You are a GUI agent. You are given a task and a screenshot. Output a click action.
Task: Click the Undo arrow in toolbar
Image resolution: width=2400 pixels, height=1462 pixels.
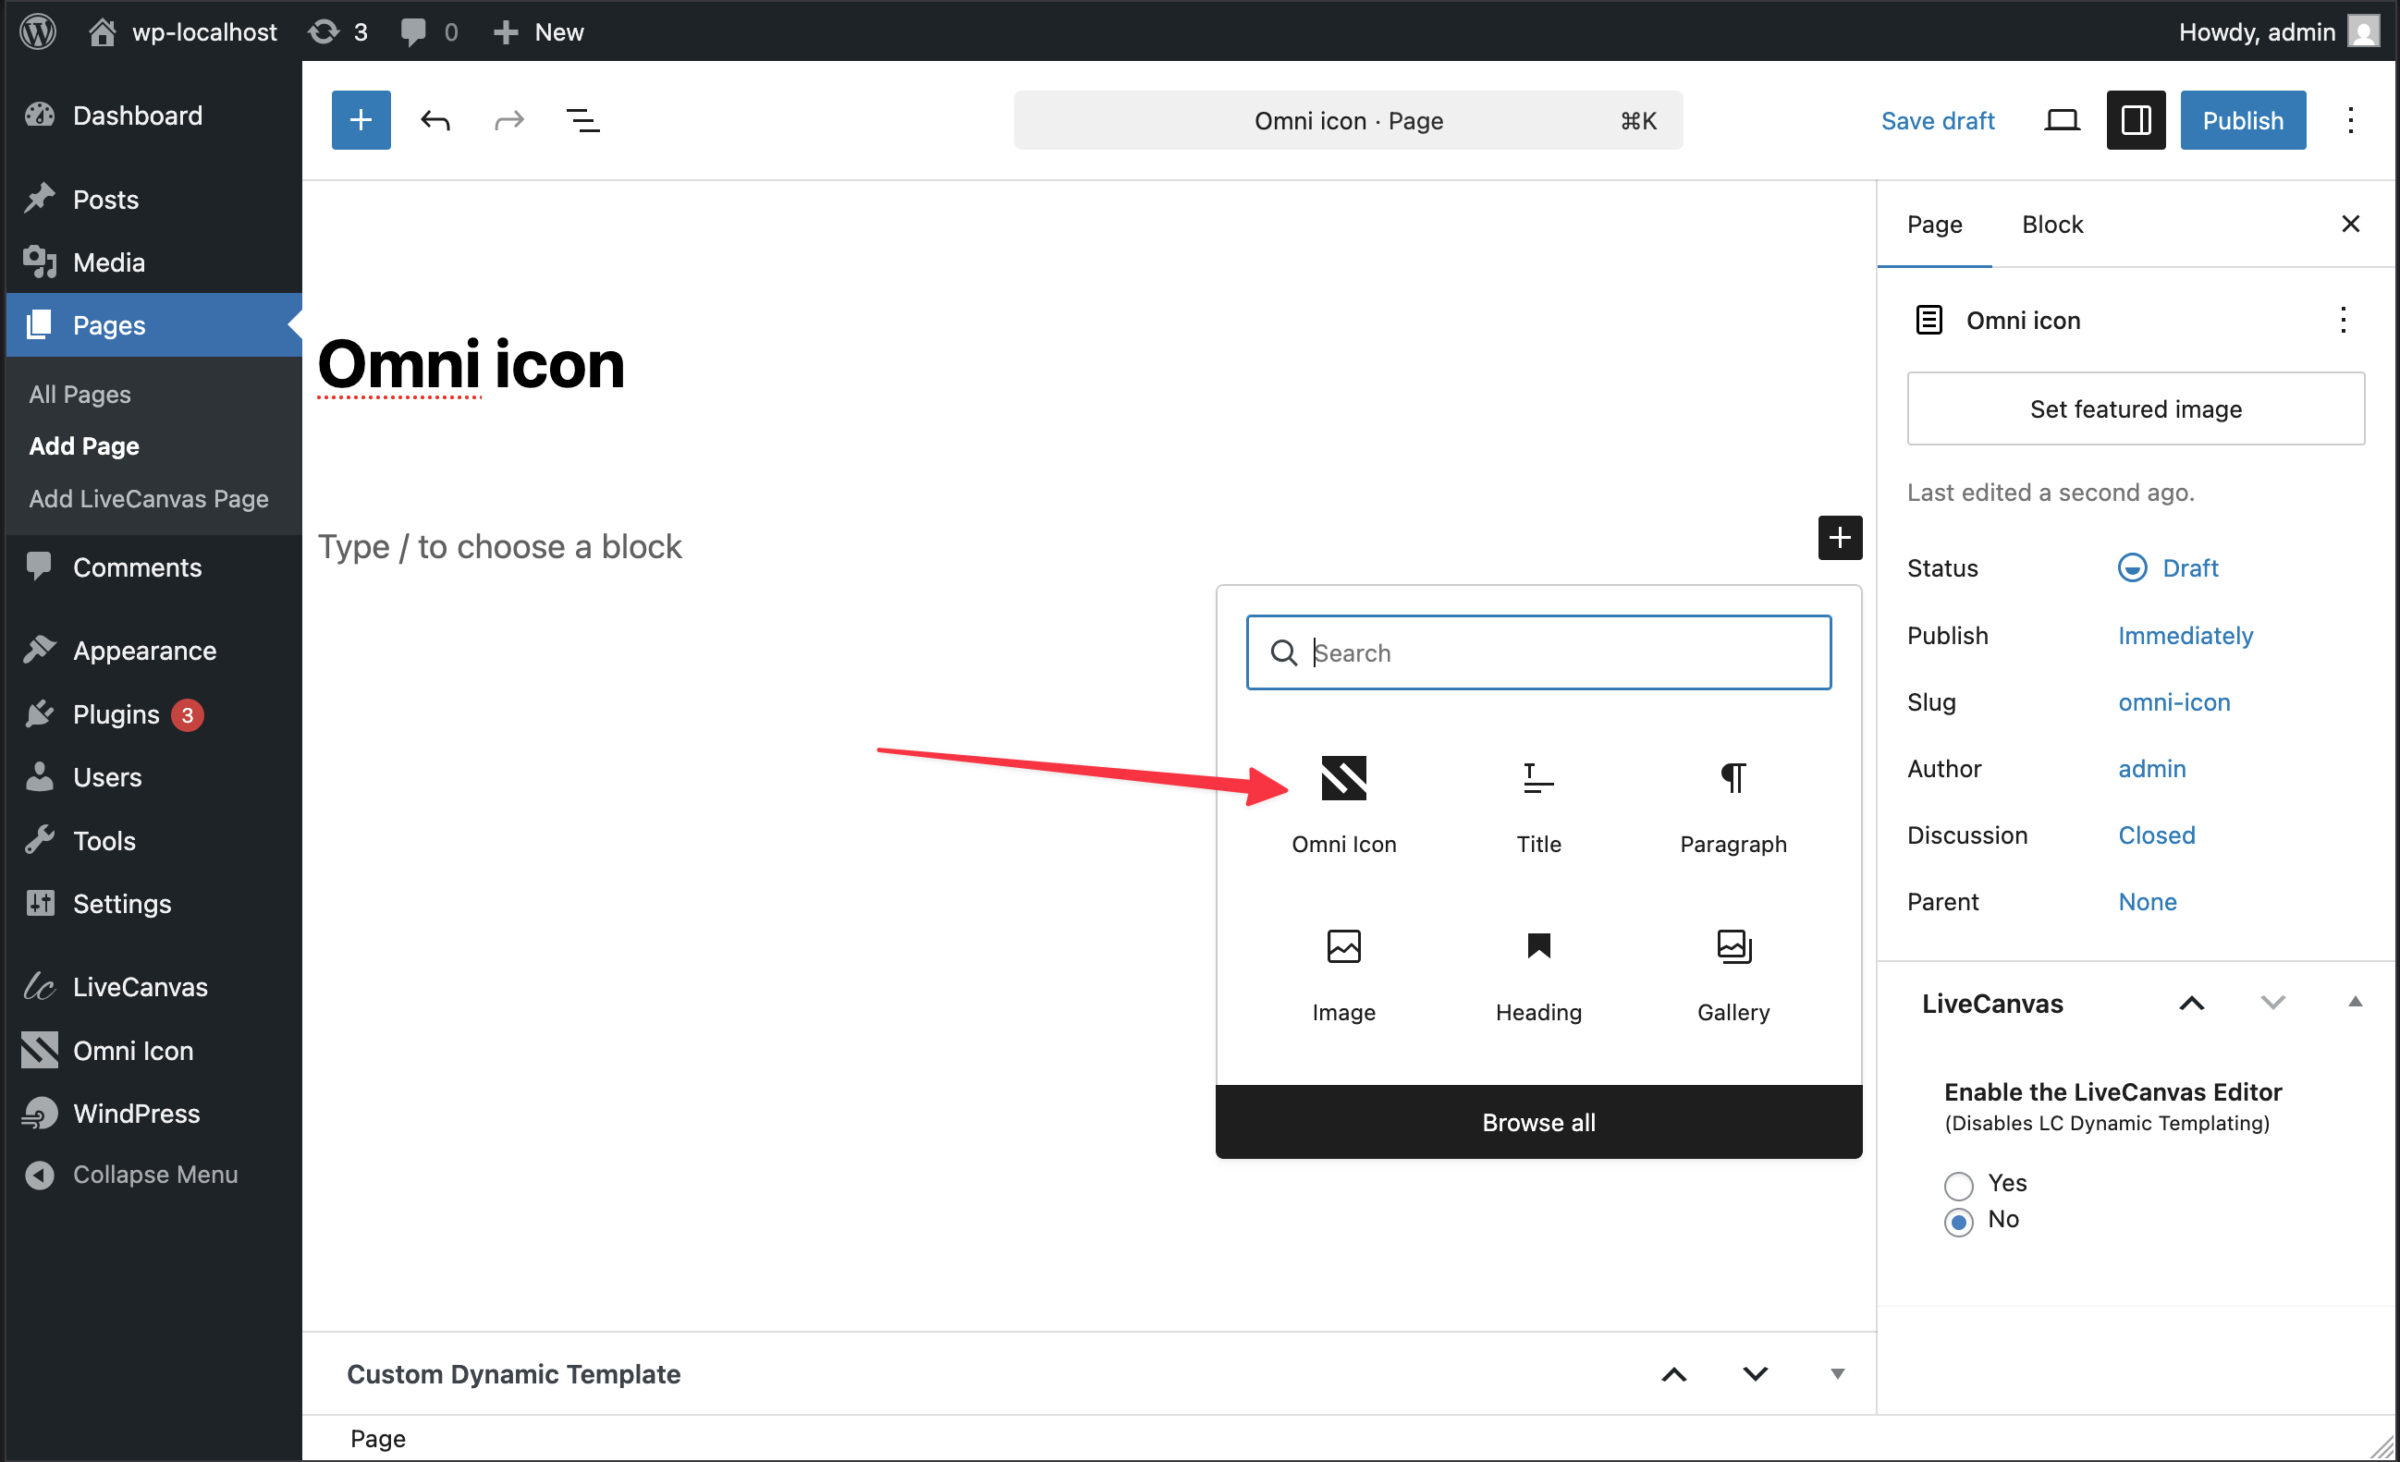(x=435, y=121)
